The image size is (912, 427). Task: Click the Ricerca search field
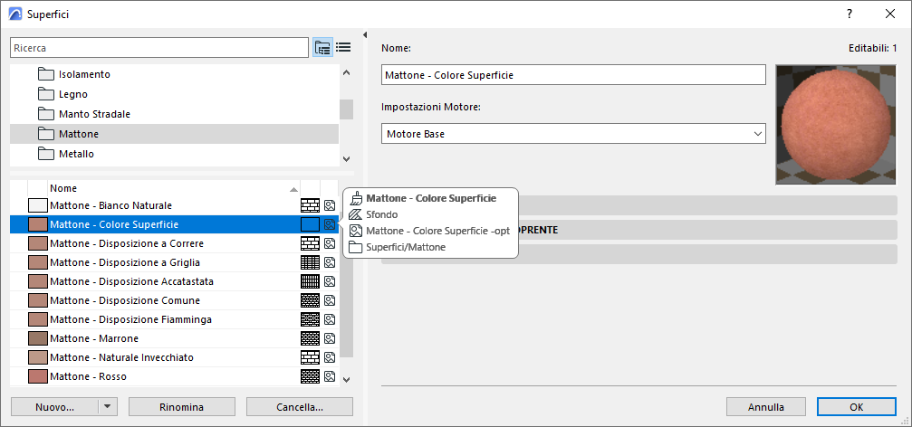point(159,47)
